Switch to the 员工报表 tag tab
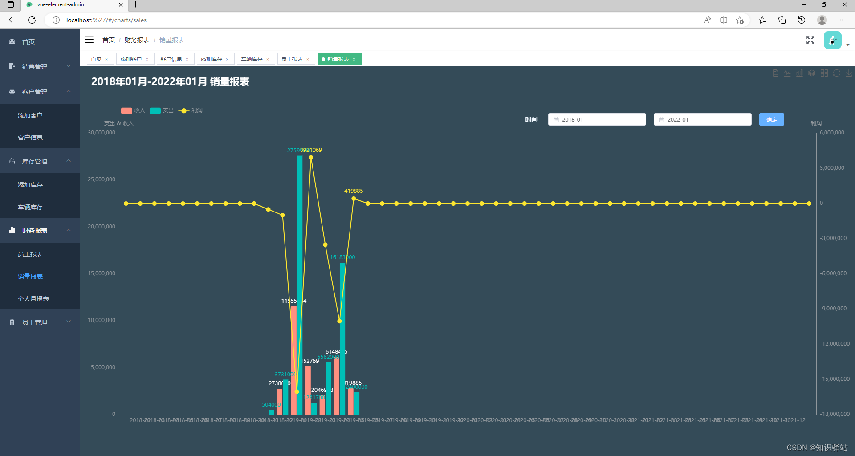This screenshot has width=855, height=456. 292,59
